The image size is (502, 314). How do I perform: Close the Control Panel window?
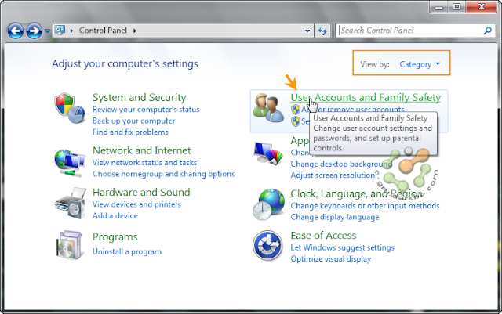coord(481,7)
